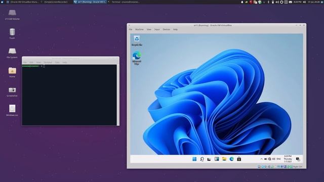Open the Windows 11 Start button
This screenshot has width=324, height=182.
[x=194, y=159]
